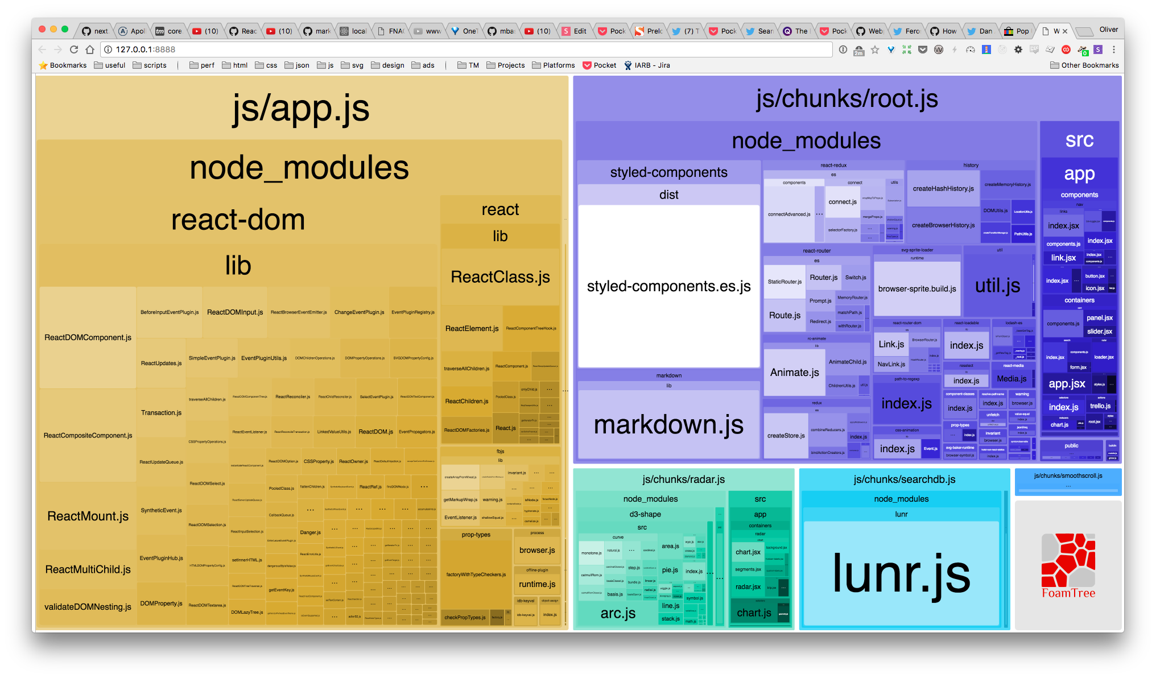The height and width of the screenshot is (678, 1156).
Task: Switch to the How tab
Action: (944, 31)
